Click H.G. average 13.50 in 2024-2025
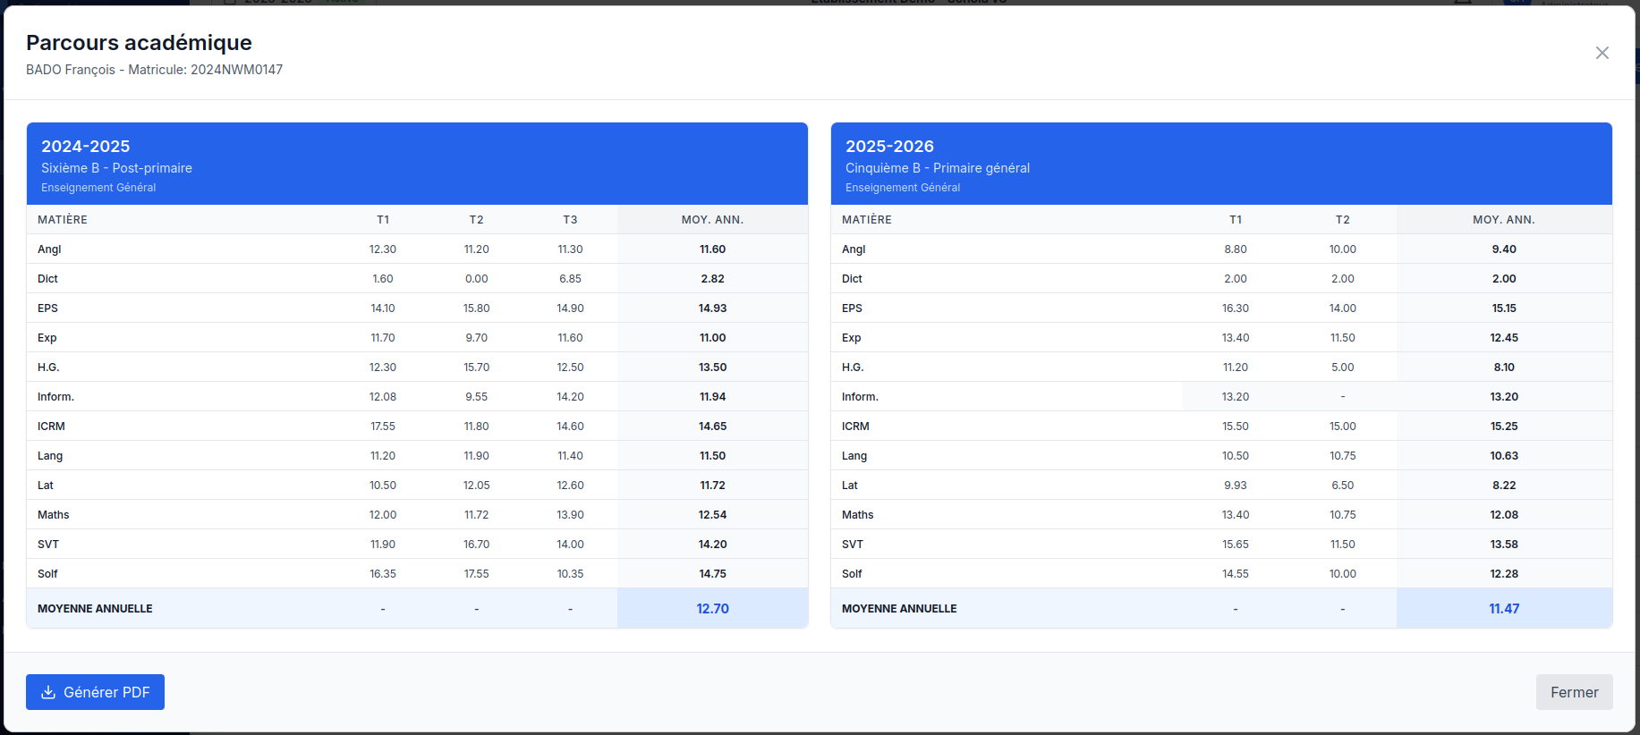The height and width of the screenshot is (735, 1640). (712, 367)
